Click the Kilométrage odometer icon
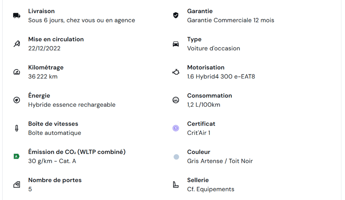The width and height of the screenshot is (345, 200). click(17, 72)
